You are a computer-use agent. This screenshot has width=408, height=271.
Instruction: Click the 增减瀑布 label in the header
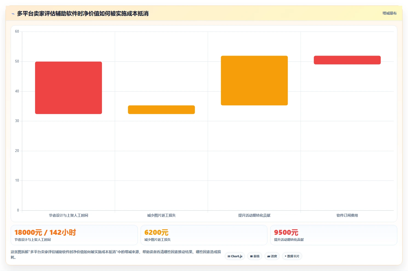coord(389,13)
